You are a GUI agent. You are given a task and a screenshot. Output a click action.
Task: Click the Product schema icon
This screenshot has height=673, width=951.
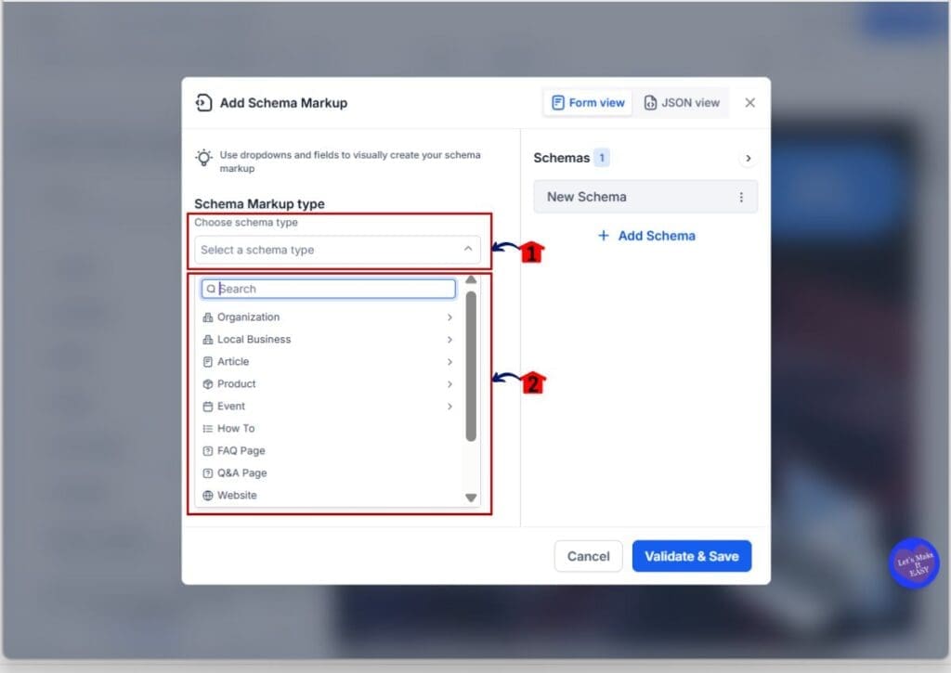206,383
